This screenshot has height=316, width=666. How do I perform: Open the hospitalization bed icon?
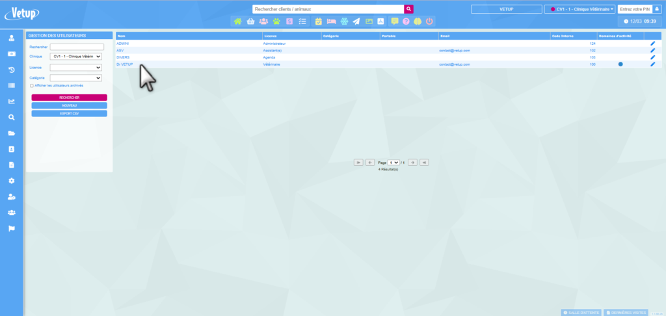(331, 21)
